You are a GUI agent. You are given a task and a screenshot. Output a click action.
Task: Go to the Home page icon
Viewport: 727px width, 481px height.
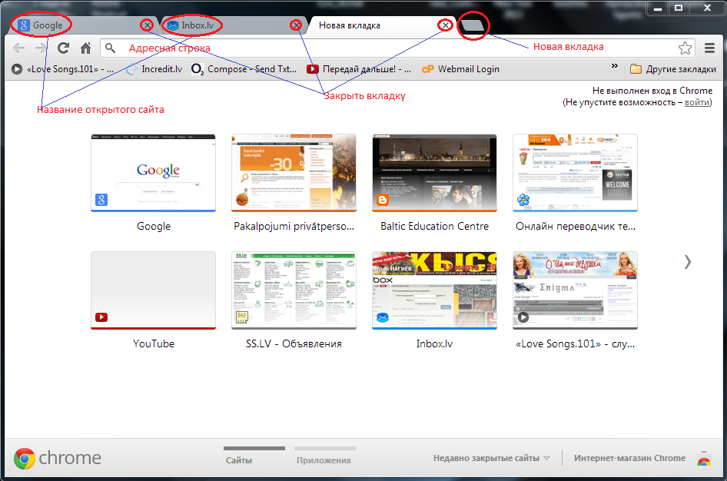tap(86, 48)
